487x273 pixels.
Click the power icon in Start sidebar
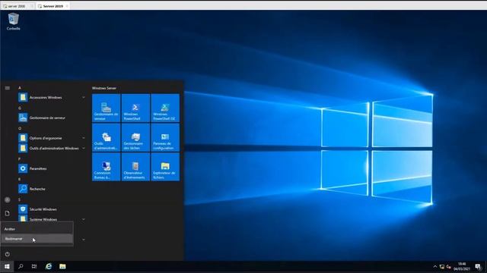7,254
